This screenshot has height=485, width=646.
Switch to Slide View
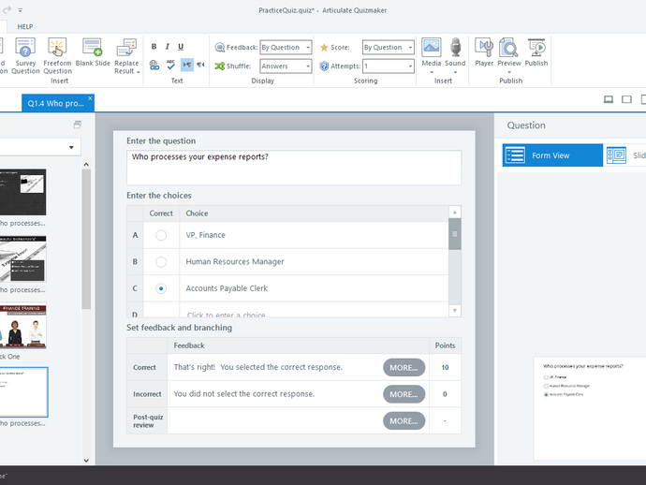click(624, 155)
